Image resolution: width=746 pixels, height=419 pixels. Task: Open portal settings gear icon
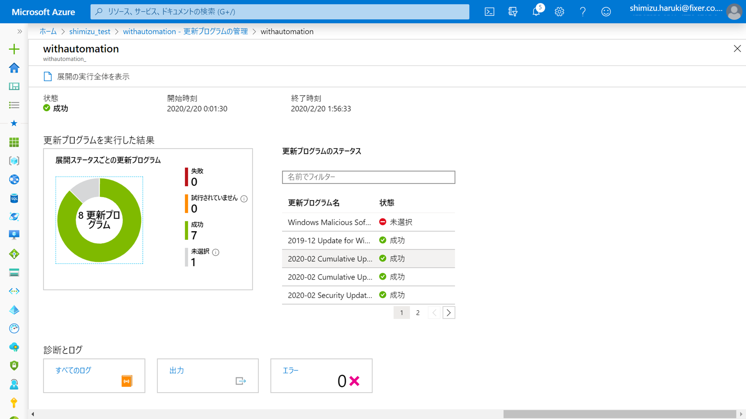[559, 12]
